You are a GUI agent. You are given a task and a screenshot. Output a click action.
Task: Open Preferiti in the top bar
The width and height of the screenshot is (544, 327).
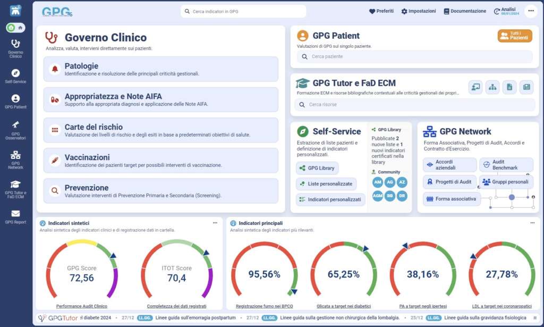381,11
